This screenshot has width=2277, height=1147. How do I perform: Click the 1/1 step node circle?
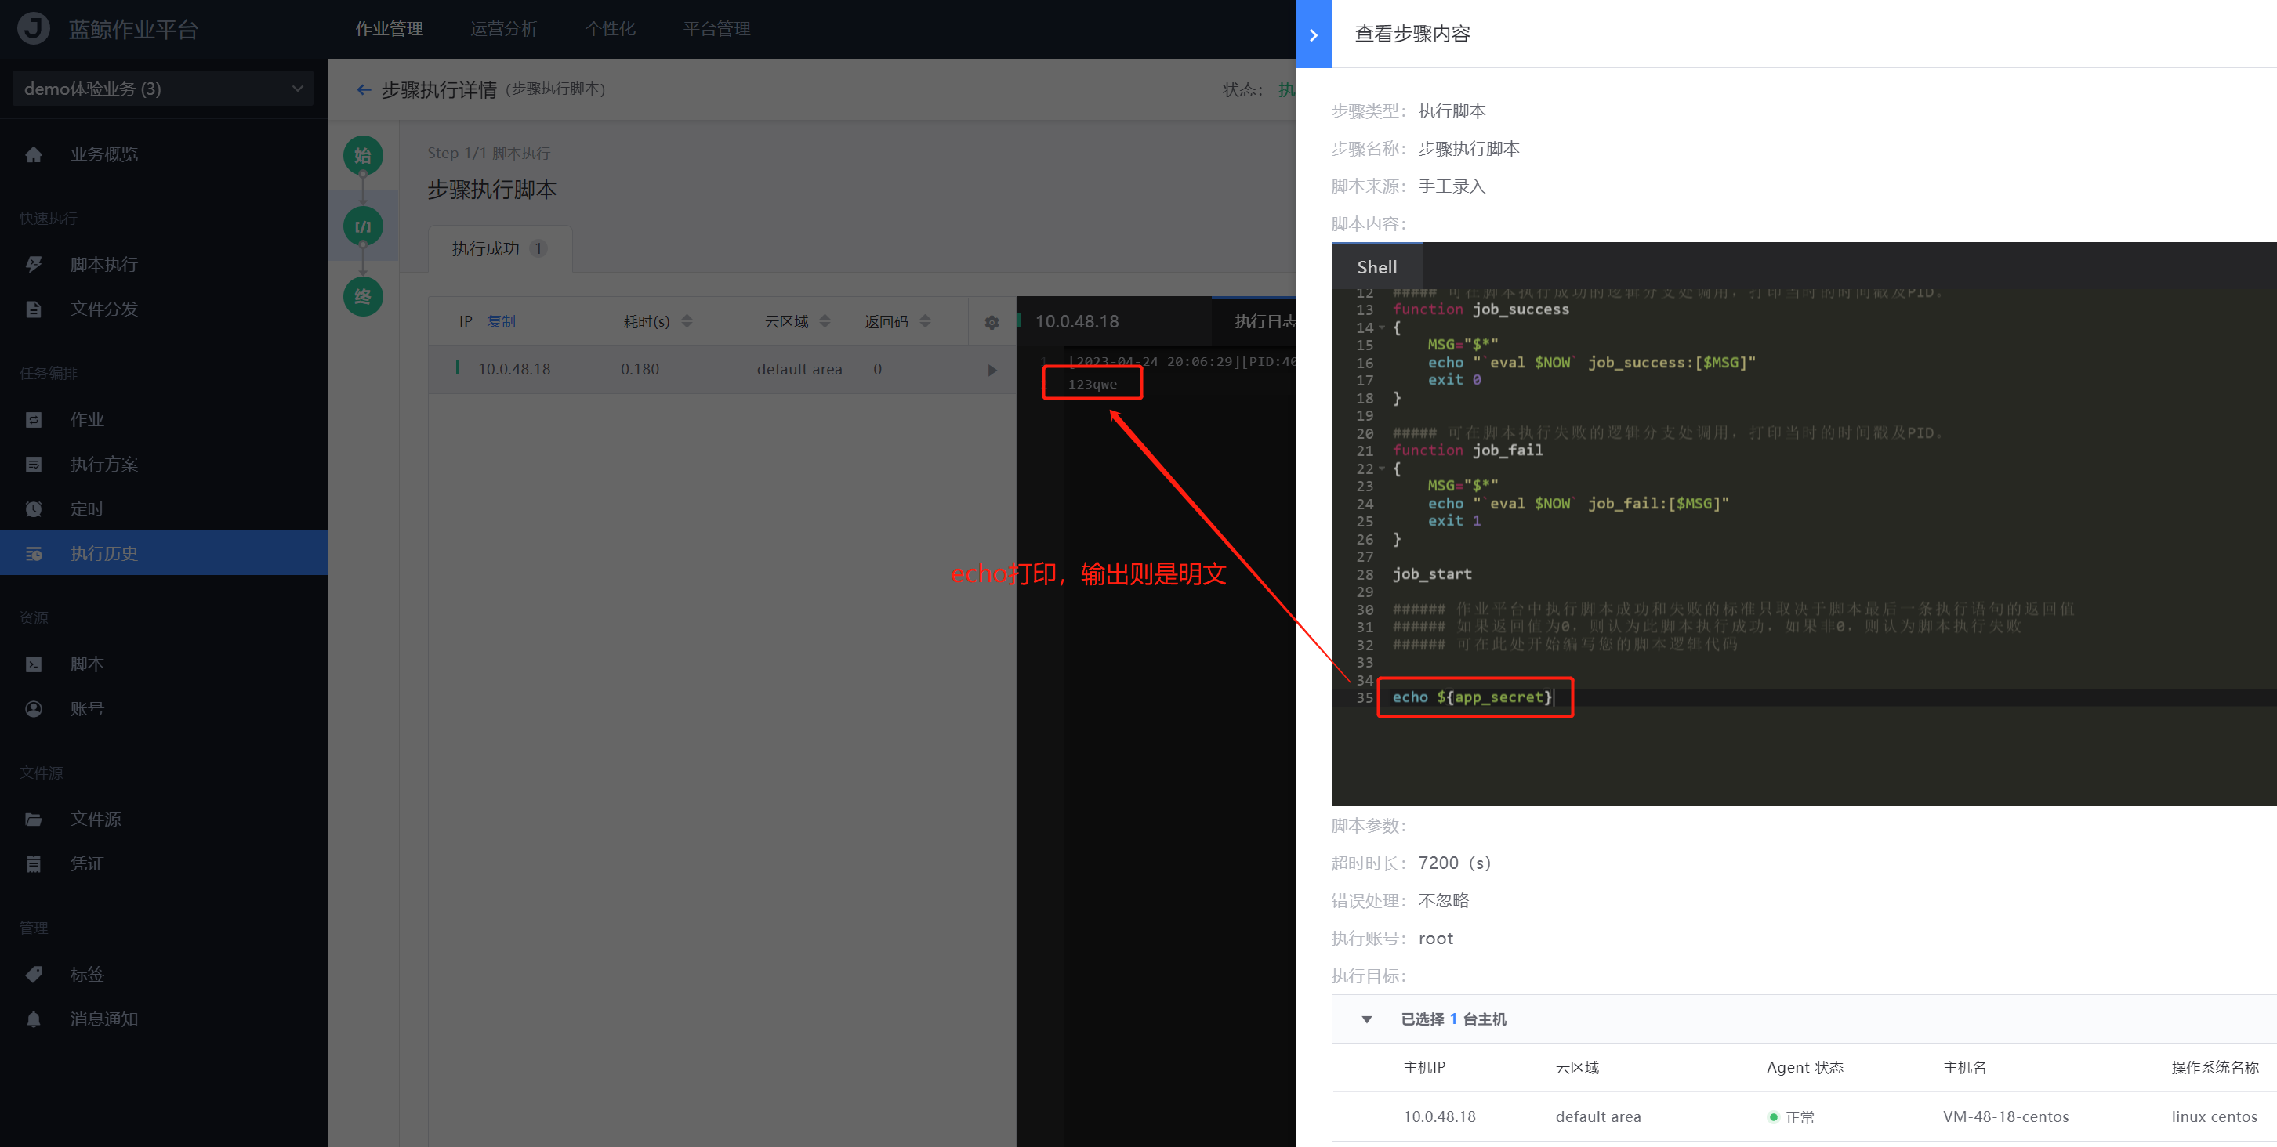[x=363, y=227]
